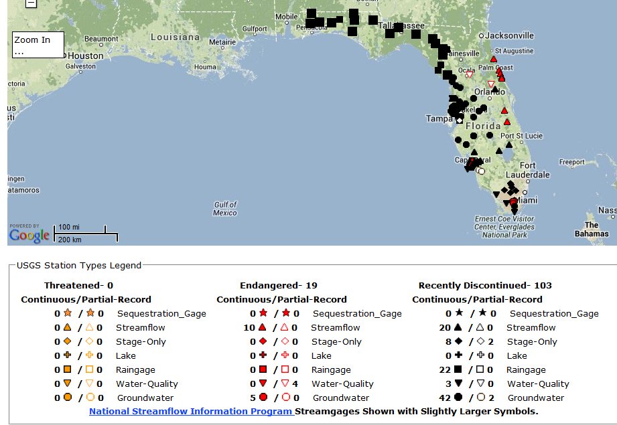
Task: Click the Freeport label on the map
Action: coord(571,162)
